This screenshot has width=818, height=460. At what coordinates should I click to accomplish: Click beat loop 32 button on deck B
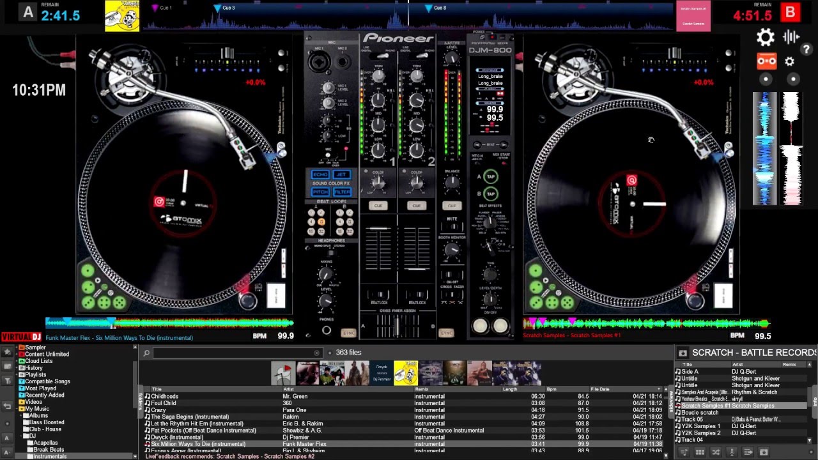(350, 231)
